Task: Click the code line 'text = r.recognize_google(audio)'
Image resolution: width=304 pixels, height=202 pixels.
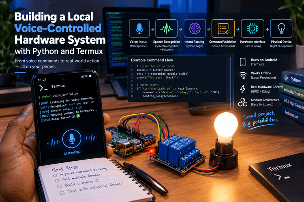Action: click(162, 74)
